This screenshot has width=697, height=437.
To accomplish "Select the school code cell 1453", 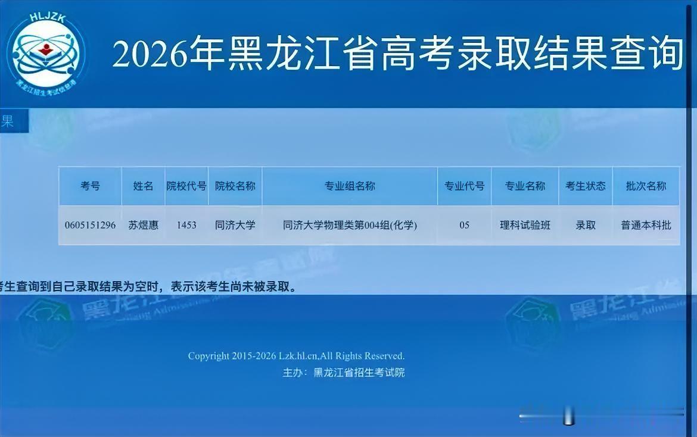I will 186,225.
